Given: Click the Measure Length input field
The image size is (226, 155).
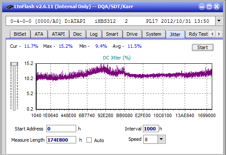Looking at the screenshot, I should 61,140.
